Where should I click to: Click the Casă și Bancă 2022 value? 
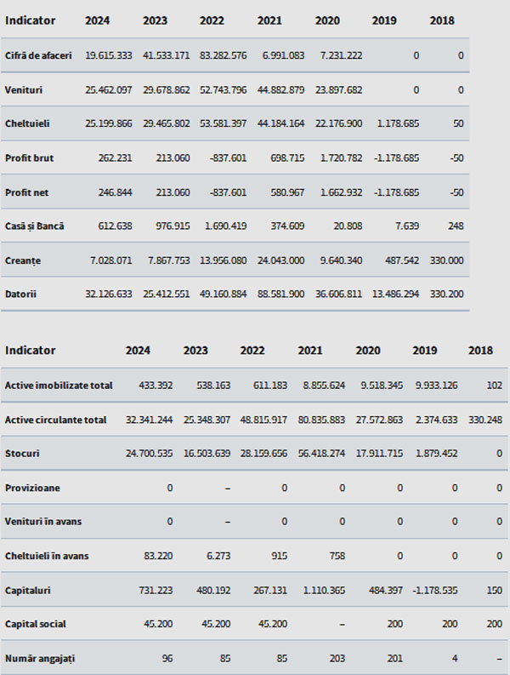tap(225, 226)
